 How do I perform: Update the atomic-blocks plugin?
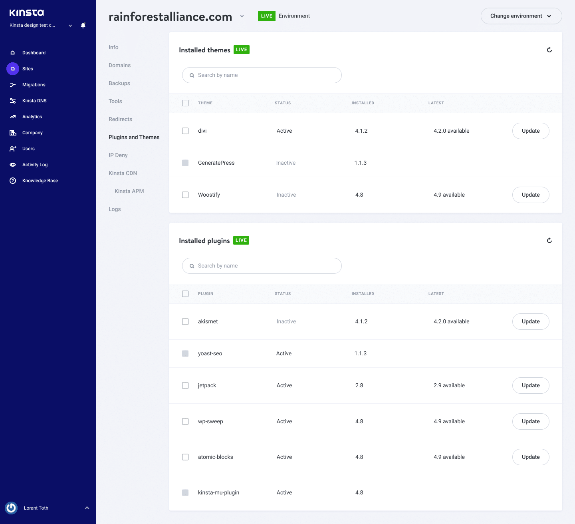point(531,457)
